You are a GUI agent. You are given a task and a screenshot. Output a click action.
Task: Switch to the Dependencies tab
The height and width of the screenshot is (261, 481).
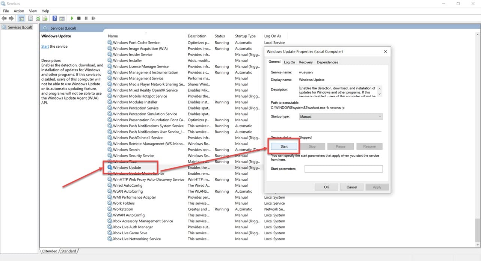click(327, 62)
